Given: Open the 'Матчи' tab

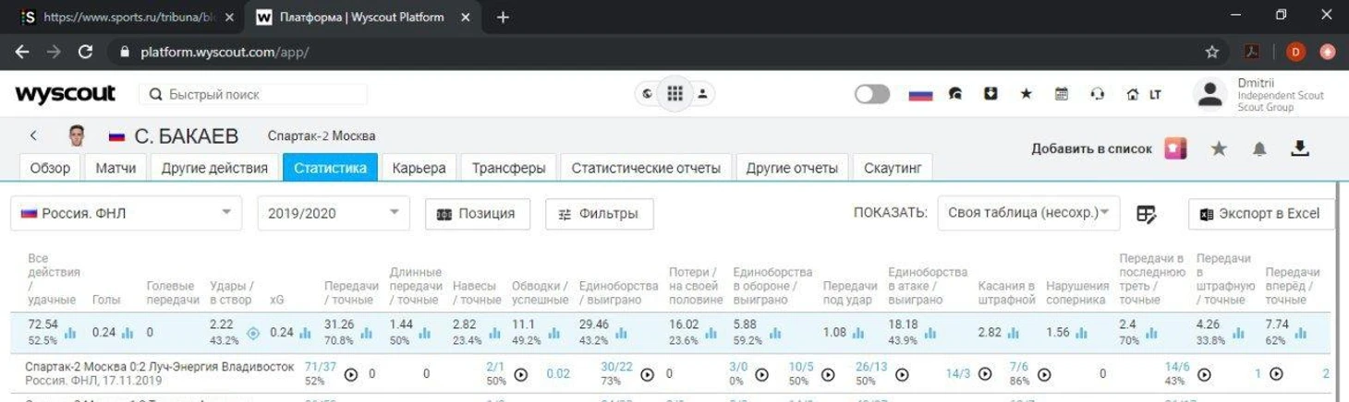Looking at the screenshot, I should (x=115, y=168).
